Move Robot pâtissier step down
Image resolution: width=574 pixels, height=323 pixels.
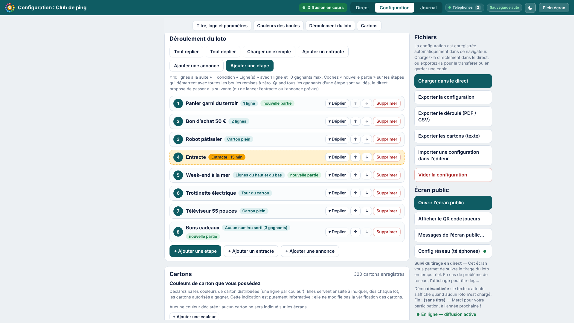(x=367, y=139)
